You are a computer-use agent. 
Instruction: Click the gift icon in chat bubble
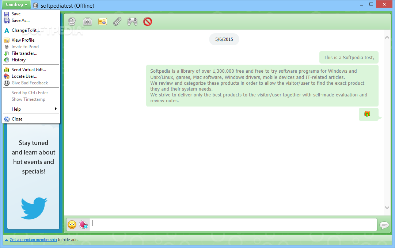[367, 114]
